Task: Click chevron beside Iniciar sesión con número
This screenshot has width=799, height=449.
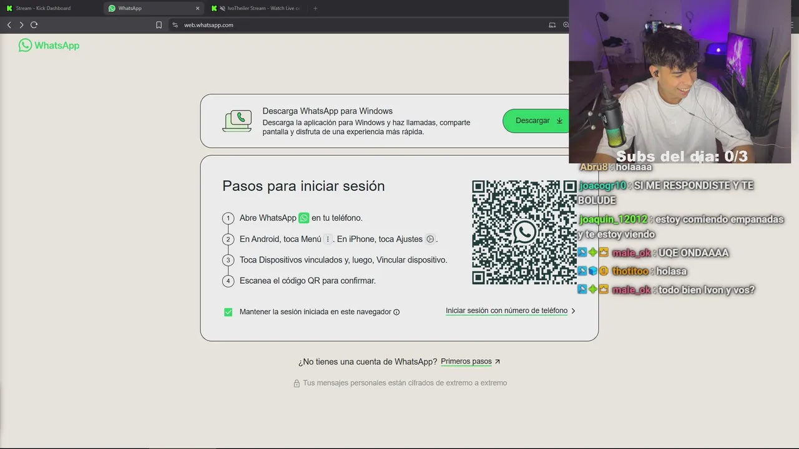Action: pos(574,311)
